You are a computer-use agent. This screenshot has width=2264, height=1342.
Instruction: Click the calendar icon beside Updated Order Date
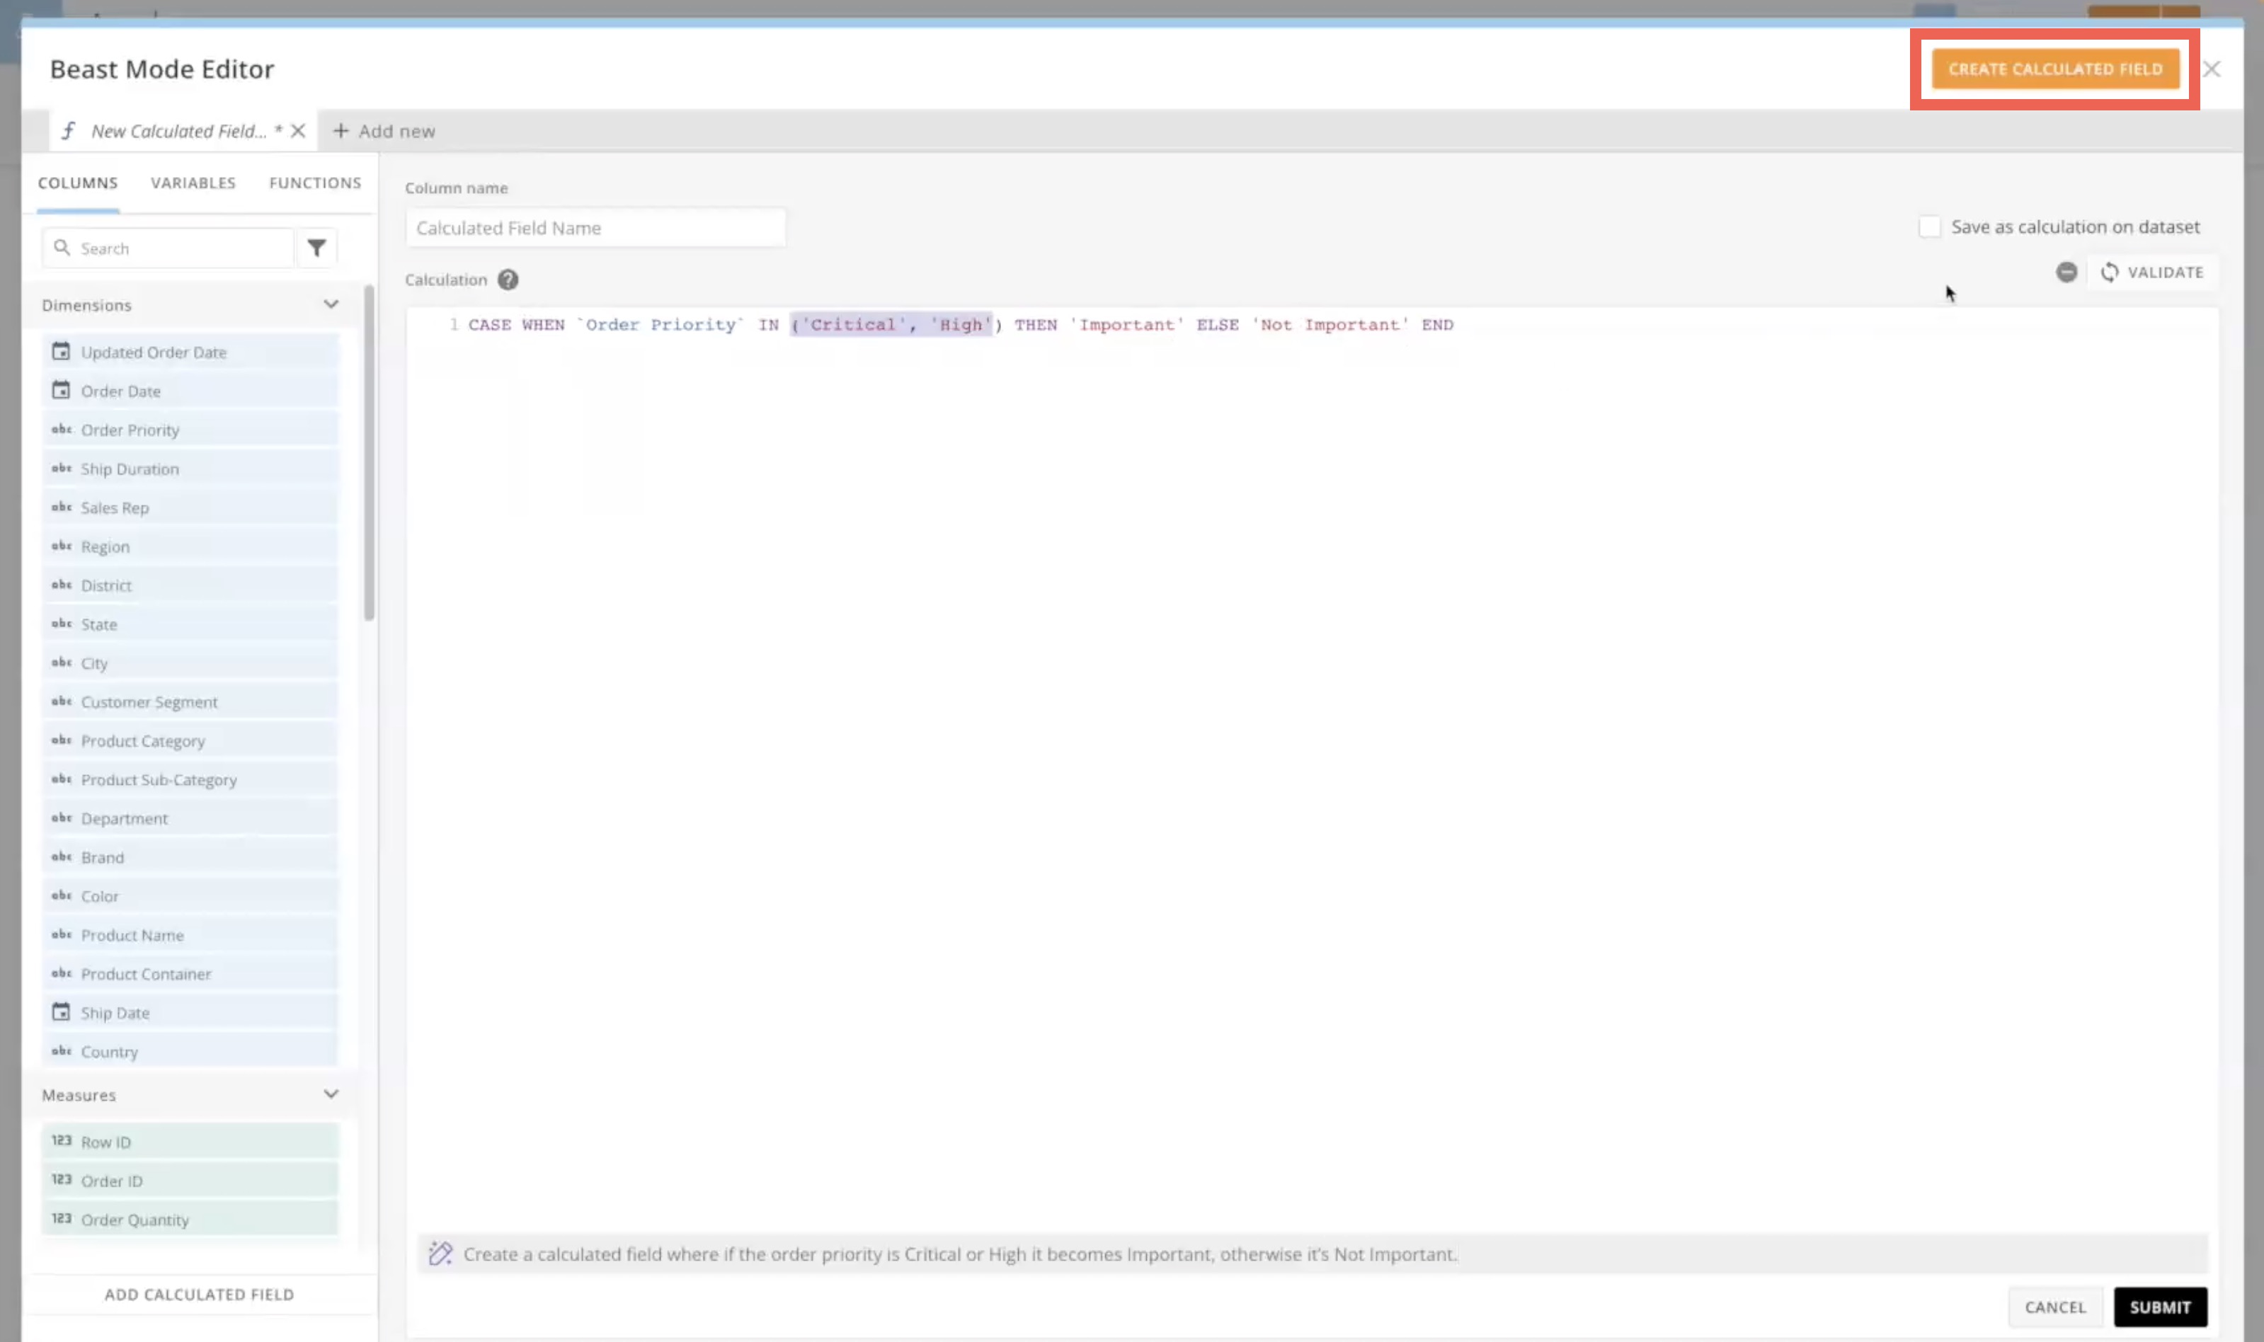61,351
